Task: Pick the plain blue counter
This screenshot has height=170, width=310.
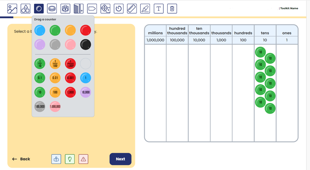Action: tap(40, 30)
